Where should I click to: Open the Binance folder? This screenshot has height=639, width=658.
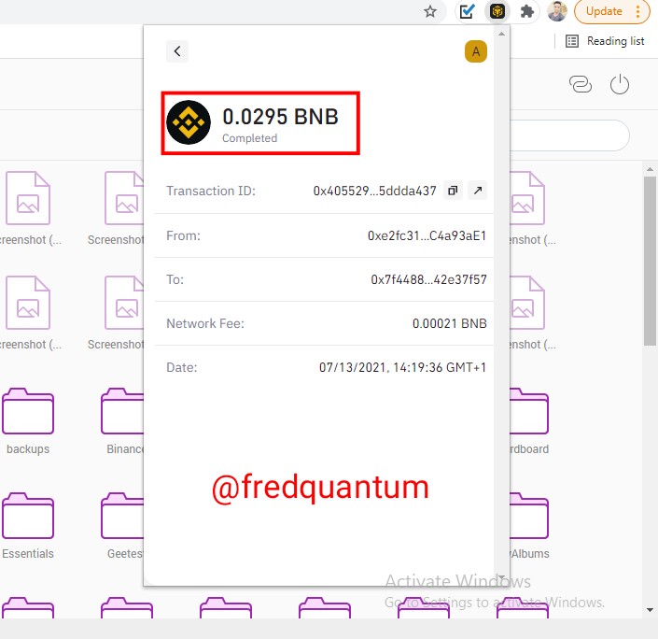pos(122,421)
